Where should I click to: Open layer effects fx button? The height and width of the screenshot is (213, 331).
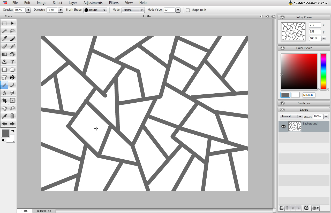click(x=306, y=208)
